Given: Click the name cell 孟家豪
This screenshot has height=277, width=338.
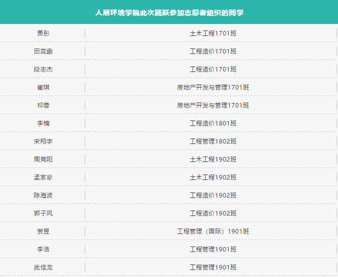Looking at the screenshot, I should pyautogui.click(x=43, y=177).
